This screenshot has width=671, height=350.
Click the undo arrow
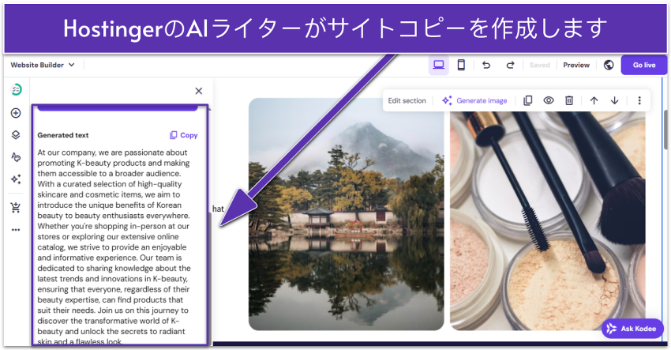486,65
